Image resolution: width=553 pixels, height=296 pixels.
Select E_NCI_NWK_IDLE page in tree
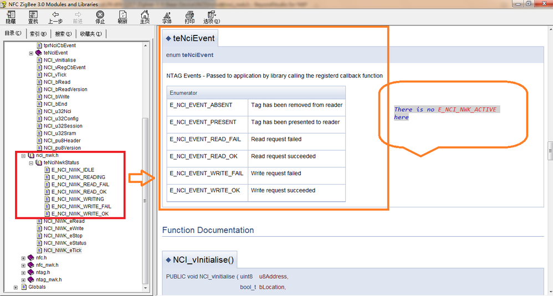point(73,170)
